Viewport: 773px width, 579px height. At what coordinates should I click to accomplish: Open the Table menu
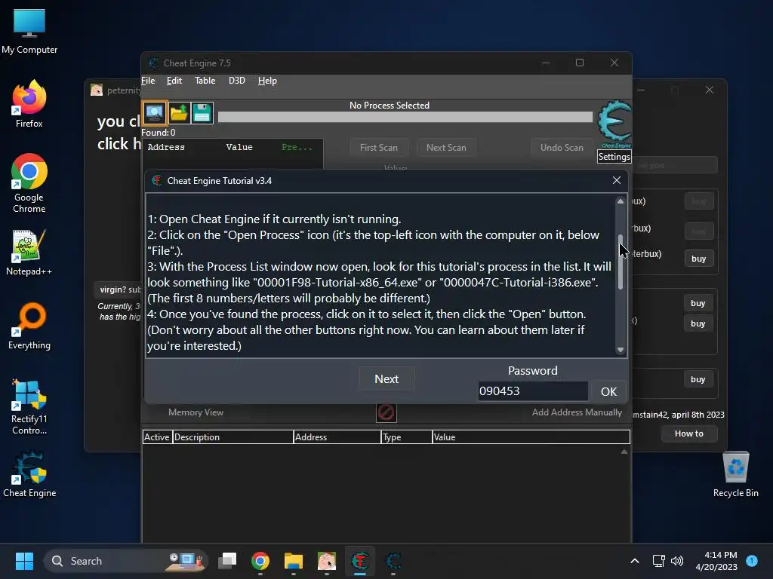205,81
